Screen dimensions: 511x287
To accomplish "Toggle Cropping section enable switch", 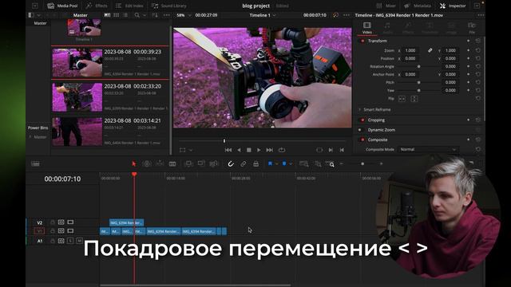I will pyautogui.click(x=362, y=120).
